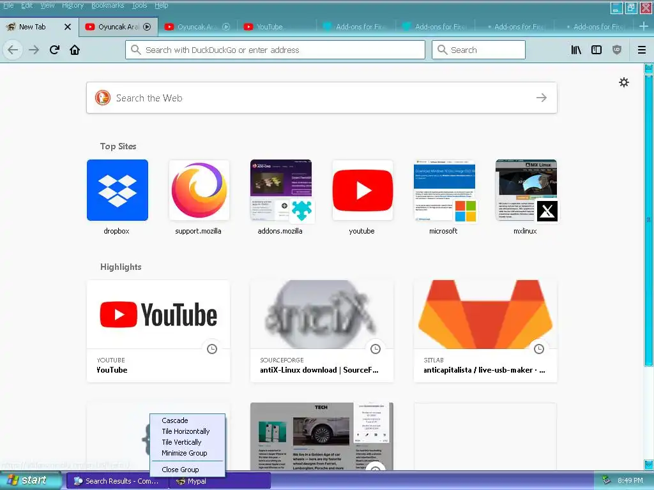Submit web search with arrow button
The image size is (654, 490).
tap(542, 98)
